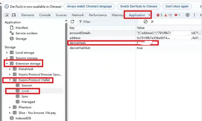Delete selected entry X icon
Screen dimensions: 202x121
coord(152,22)
